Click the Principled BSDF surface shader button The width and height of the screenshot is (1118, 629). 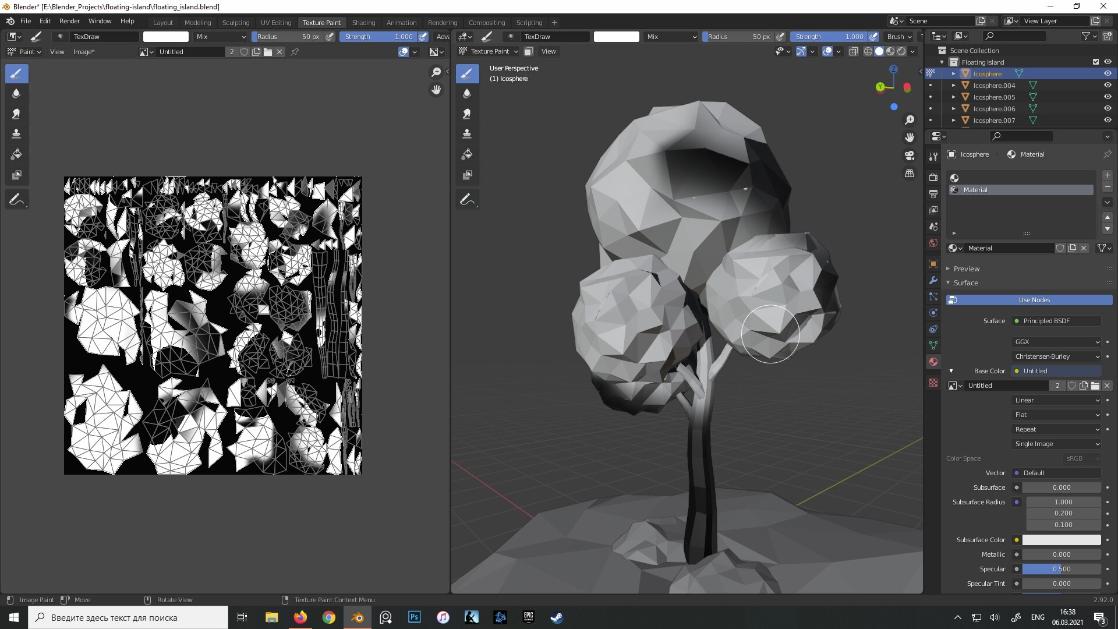coord(1057,321)
